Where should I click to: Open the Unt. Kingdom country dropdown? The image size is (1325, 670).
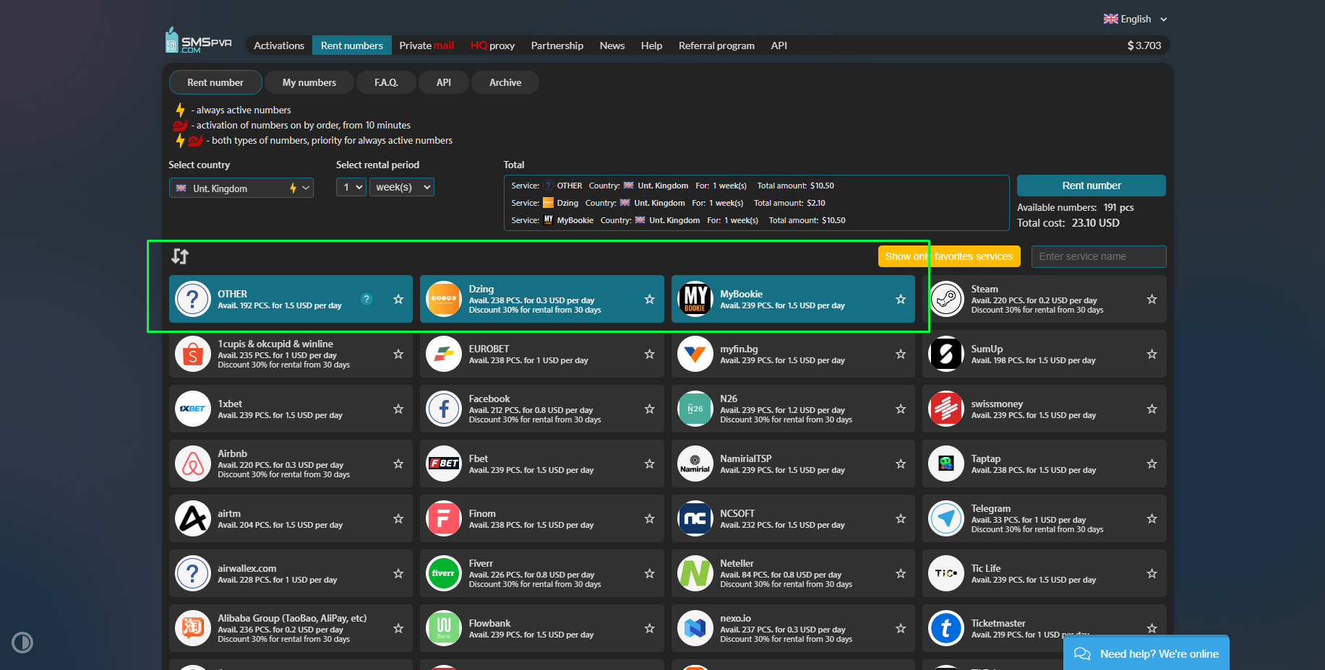click(x=241, y=188)
